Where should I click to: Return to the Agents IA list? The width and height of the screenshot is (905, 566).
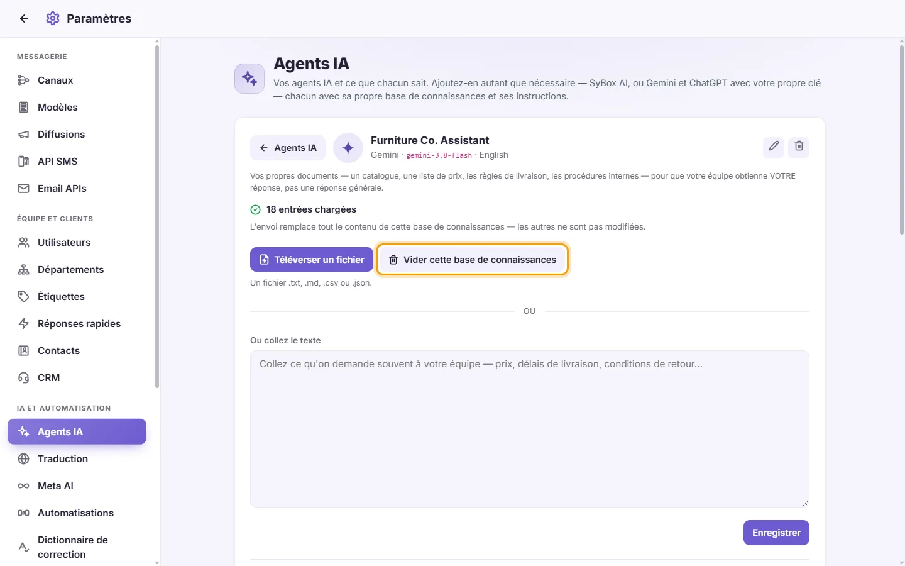(x=288, y=148)
